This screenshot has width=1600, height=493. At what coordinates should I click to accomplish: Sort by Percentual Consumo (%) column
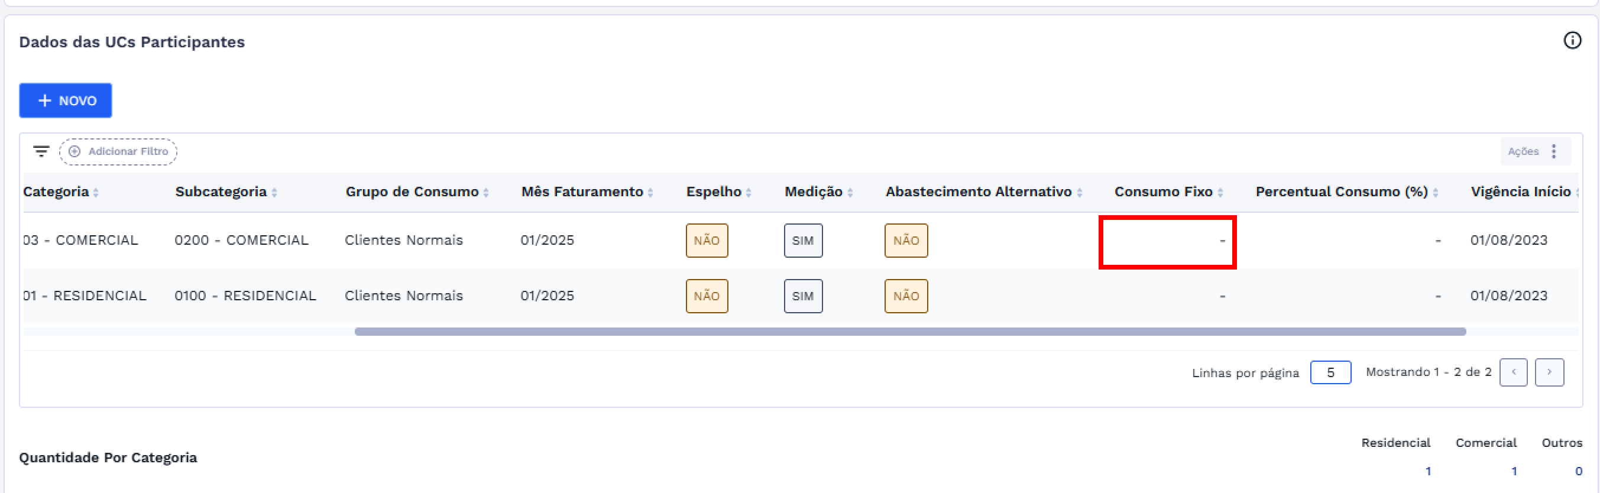(1436, 193)
